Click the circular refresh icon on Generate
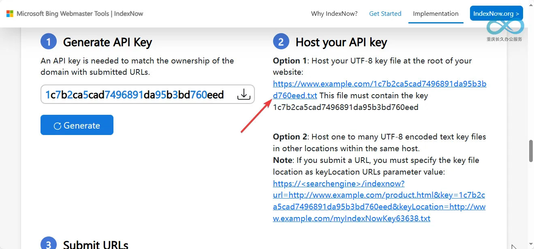Image resolution: width=534 pixels, height=249 pixels. [x=58, y=126]
